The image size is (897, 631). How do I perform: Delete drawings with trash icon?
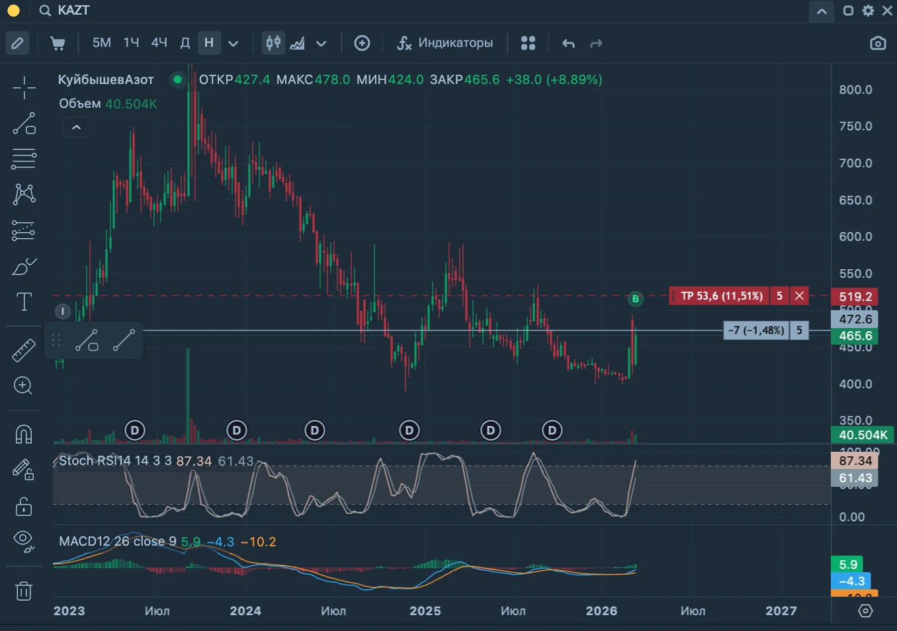point(24,590)
